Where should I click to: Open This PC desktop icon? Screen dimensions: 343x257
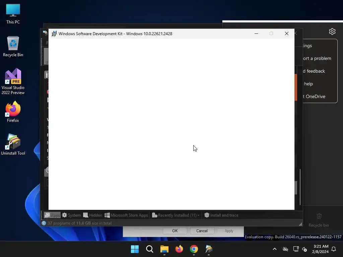click(x=13, y=14)
